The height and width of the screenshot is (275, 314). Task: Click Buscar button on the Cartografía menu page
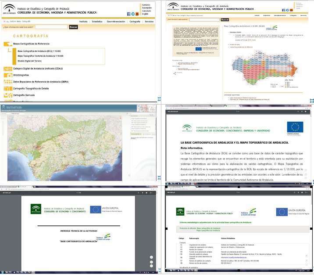click(x=73, y=27)
